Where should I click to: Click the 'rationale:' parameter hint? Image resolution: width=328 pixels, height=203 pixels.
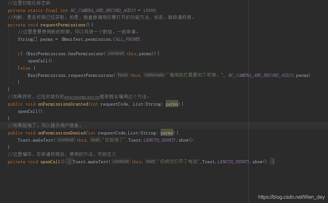(x=154, y=75)
